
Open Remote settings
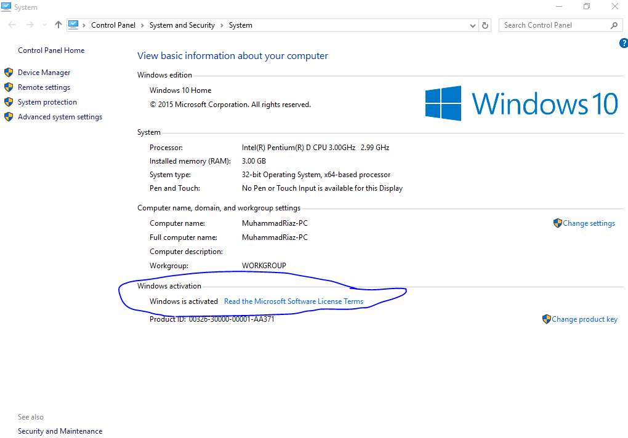tap(44, 87)
